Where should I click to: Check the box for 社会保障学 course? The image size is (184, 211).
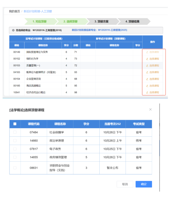pos(15,132)
